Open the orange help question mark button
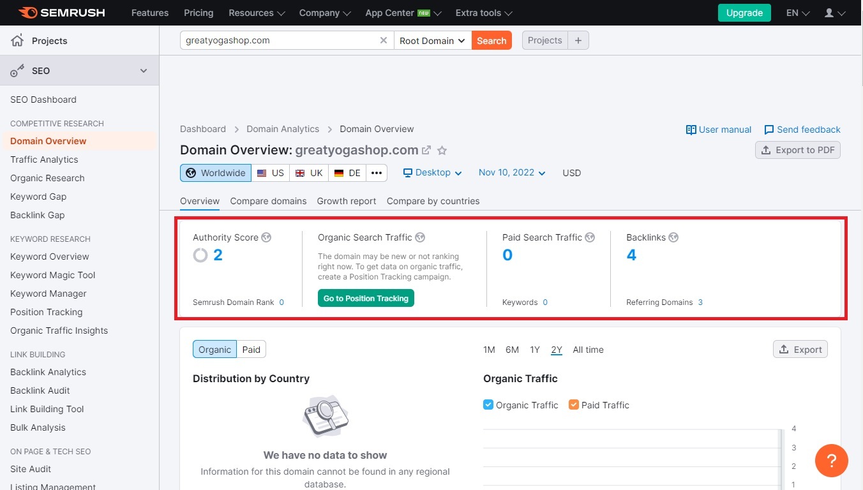This screenshot has height=490, width=863. coord(832,460)
